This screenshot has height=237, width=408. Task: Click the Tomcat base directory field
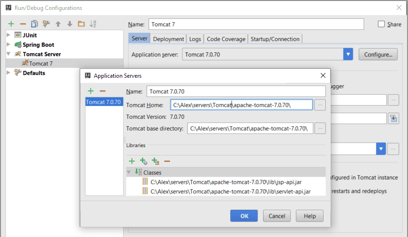(250, 128)
